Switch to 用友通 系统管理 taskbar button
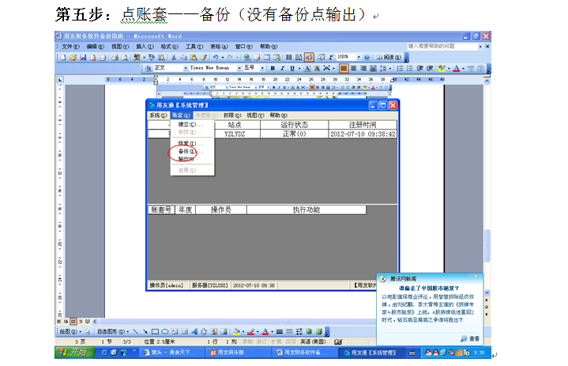 [371, 353]
